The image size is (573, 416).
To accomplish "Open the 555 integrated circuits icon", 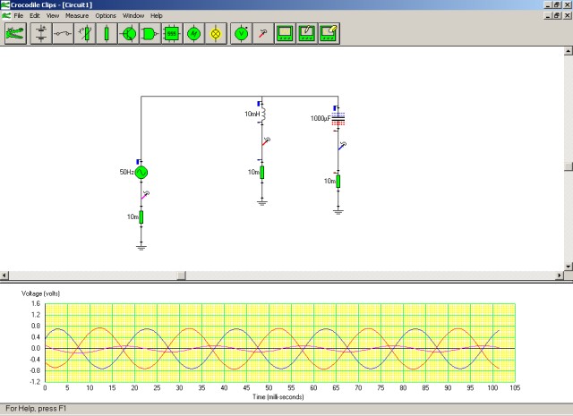I will click(x=172, y=34).
